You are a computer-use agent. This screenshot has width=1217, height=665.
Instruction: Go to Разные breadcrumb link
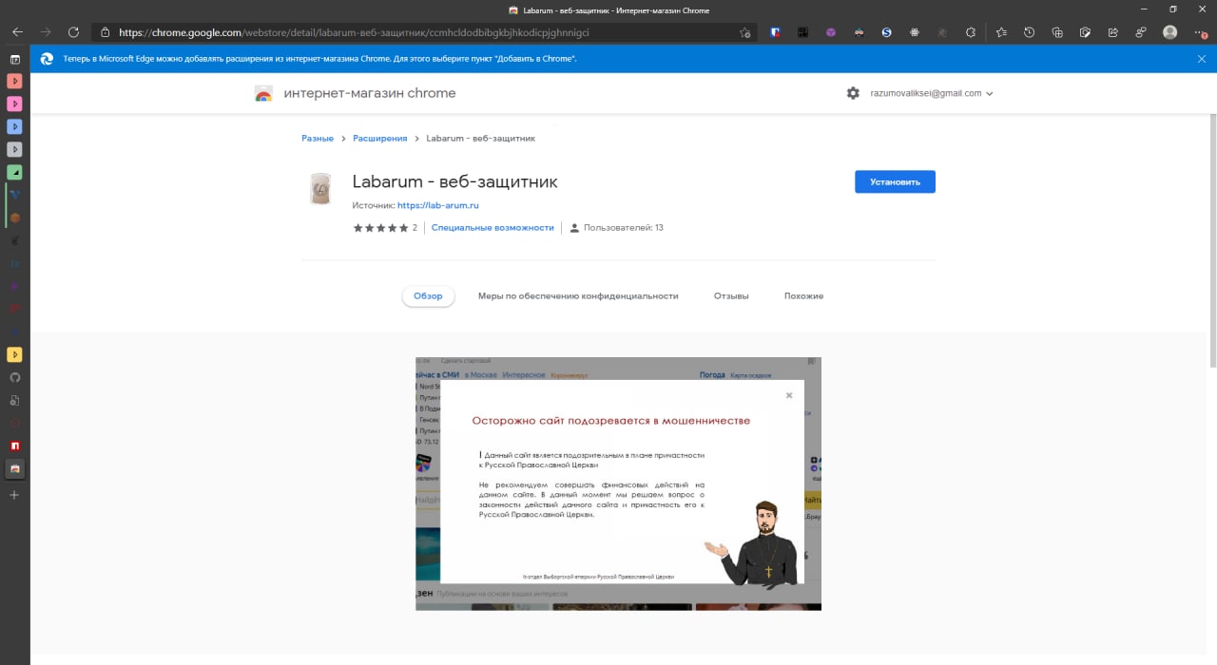pyautogui.click(x=318, y=138)
